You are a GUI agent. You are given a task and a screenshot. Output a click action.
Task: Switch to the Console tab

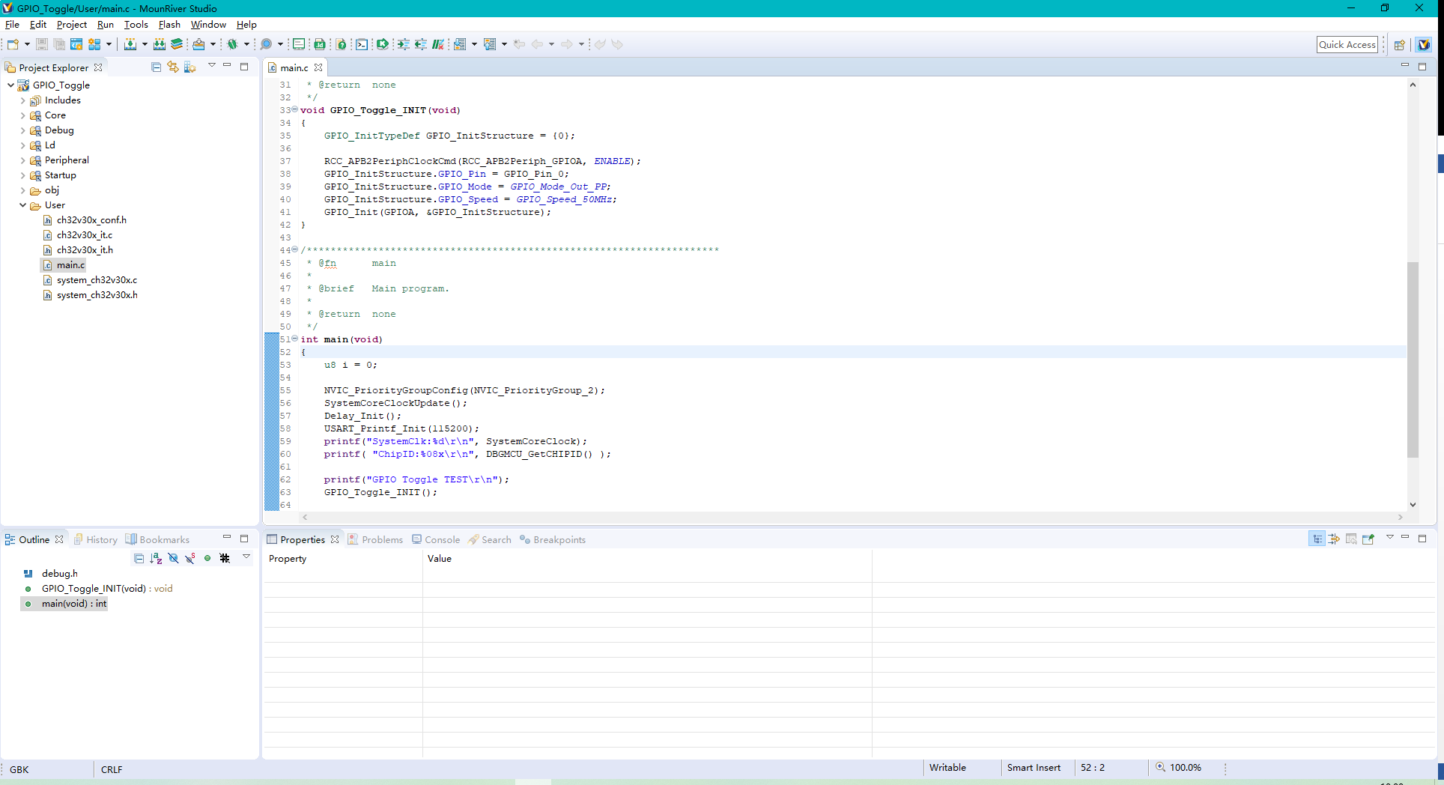click(436, 539)
